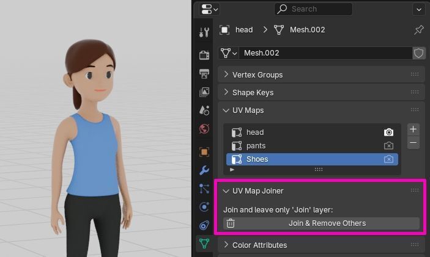Open the Modifiers wrench tab
Screen dimensions: 430x257
point(204,170)
